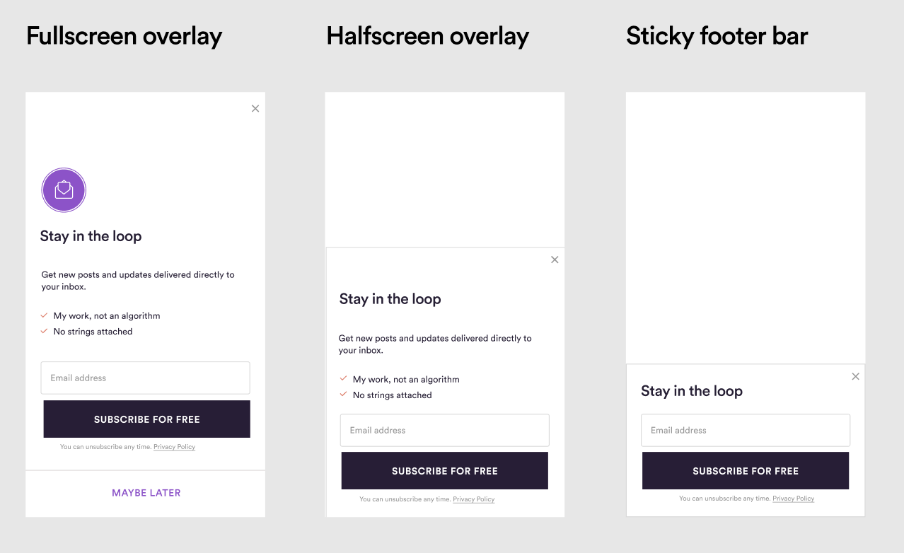Focus Email address field in halfscreen overlay
The image size is (904, 553).
pyautogui.click(x=445, y=430)
